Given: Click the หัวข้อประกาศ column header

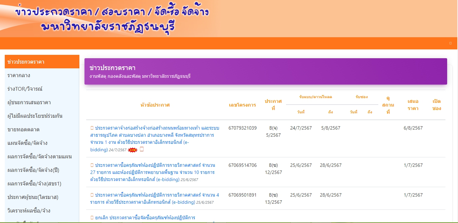Looking at the screenshot, I should click(155, 105).
